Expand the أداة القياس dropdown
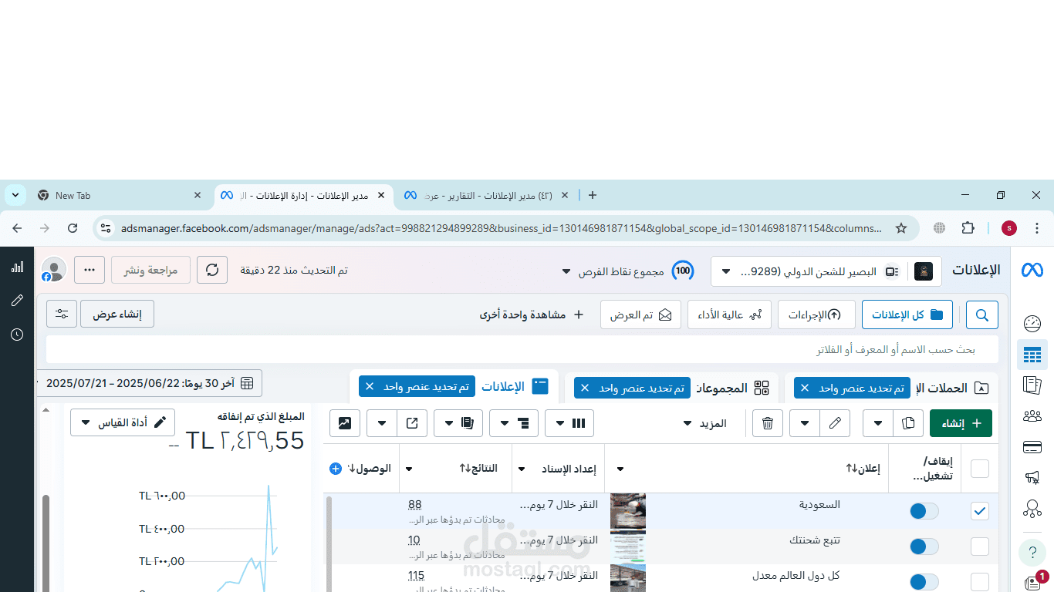This screenshot has height=592, width=1054. pos(123,422)
